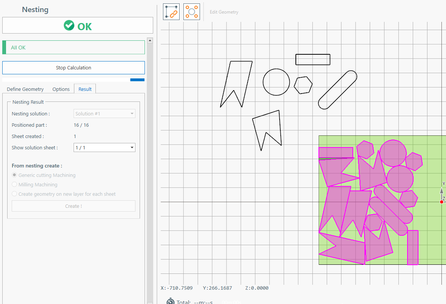Image resolution: width=446 pixels, height=304 pixels.
Task: Click the circle with four points icon
Action: point(191,12)
